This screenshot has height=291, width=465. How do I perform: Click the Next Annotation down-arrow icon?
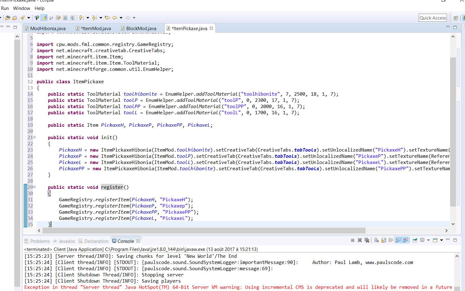click(x=81, y=18)
